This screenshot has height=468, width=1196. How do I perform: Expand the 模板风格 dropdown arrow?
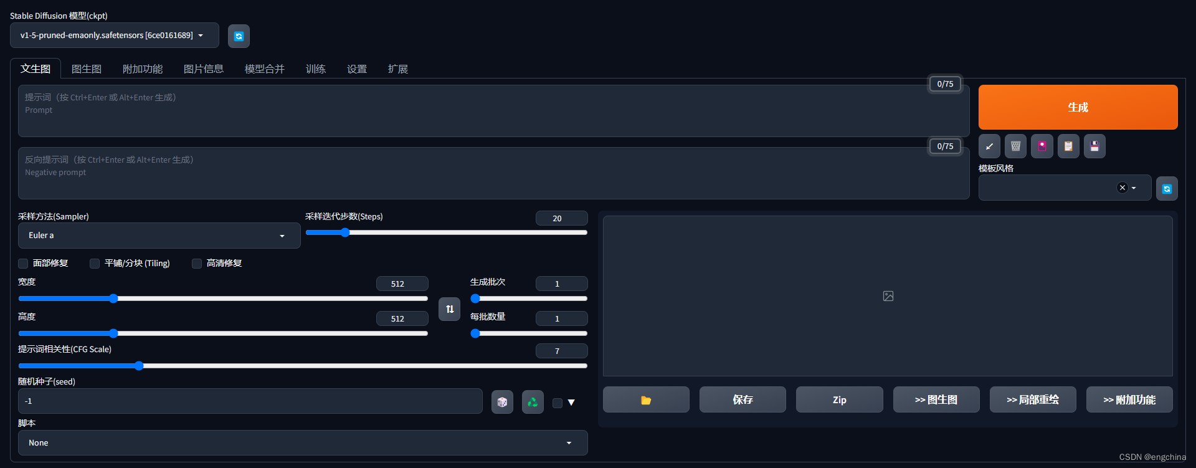[1134, 188]
